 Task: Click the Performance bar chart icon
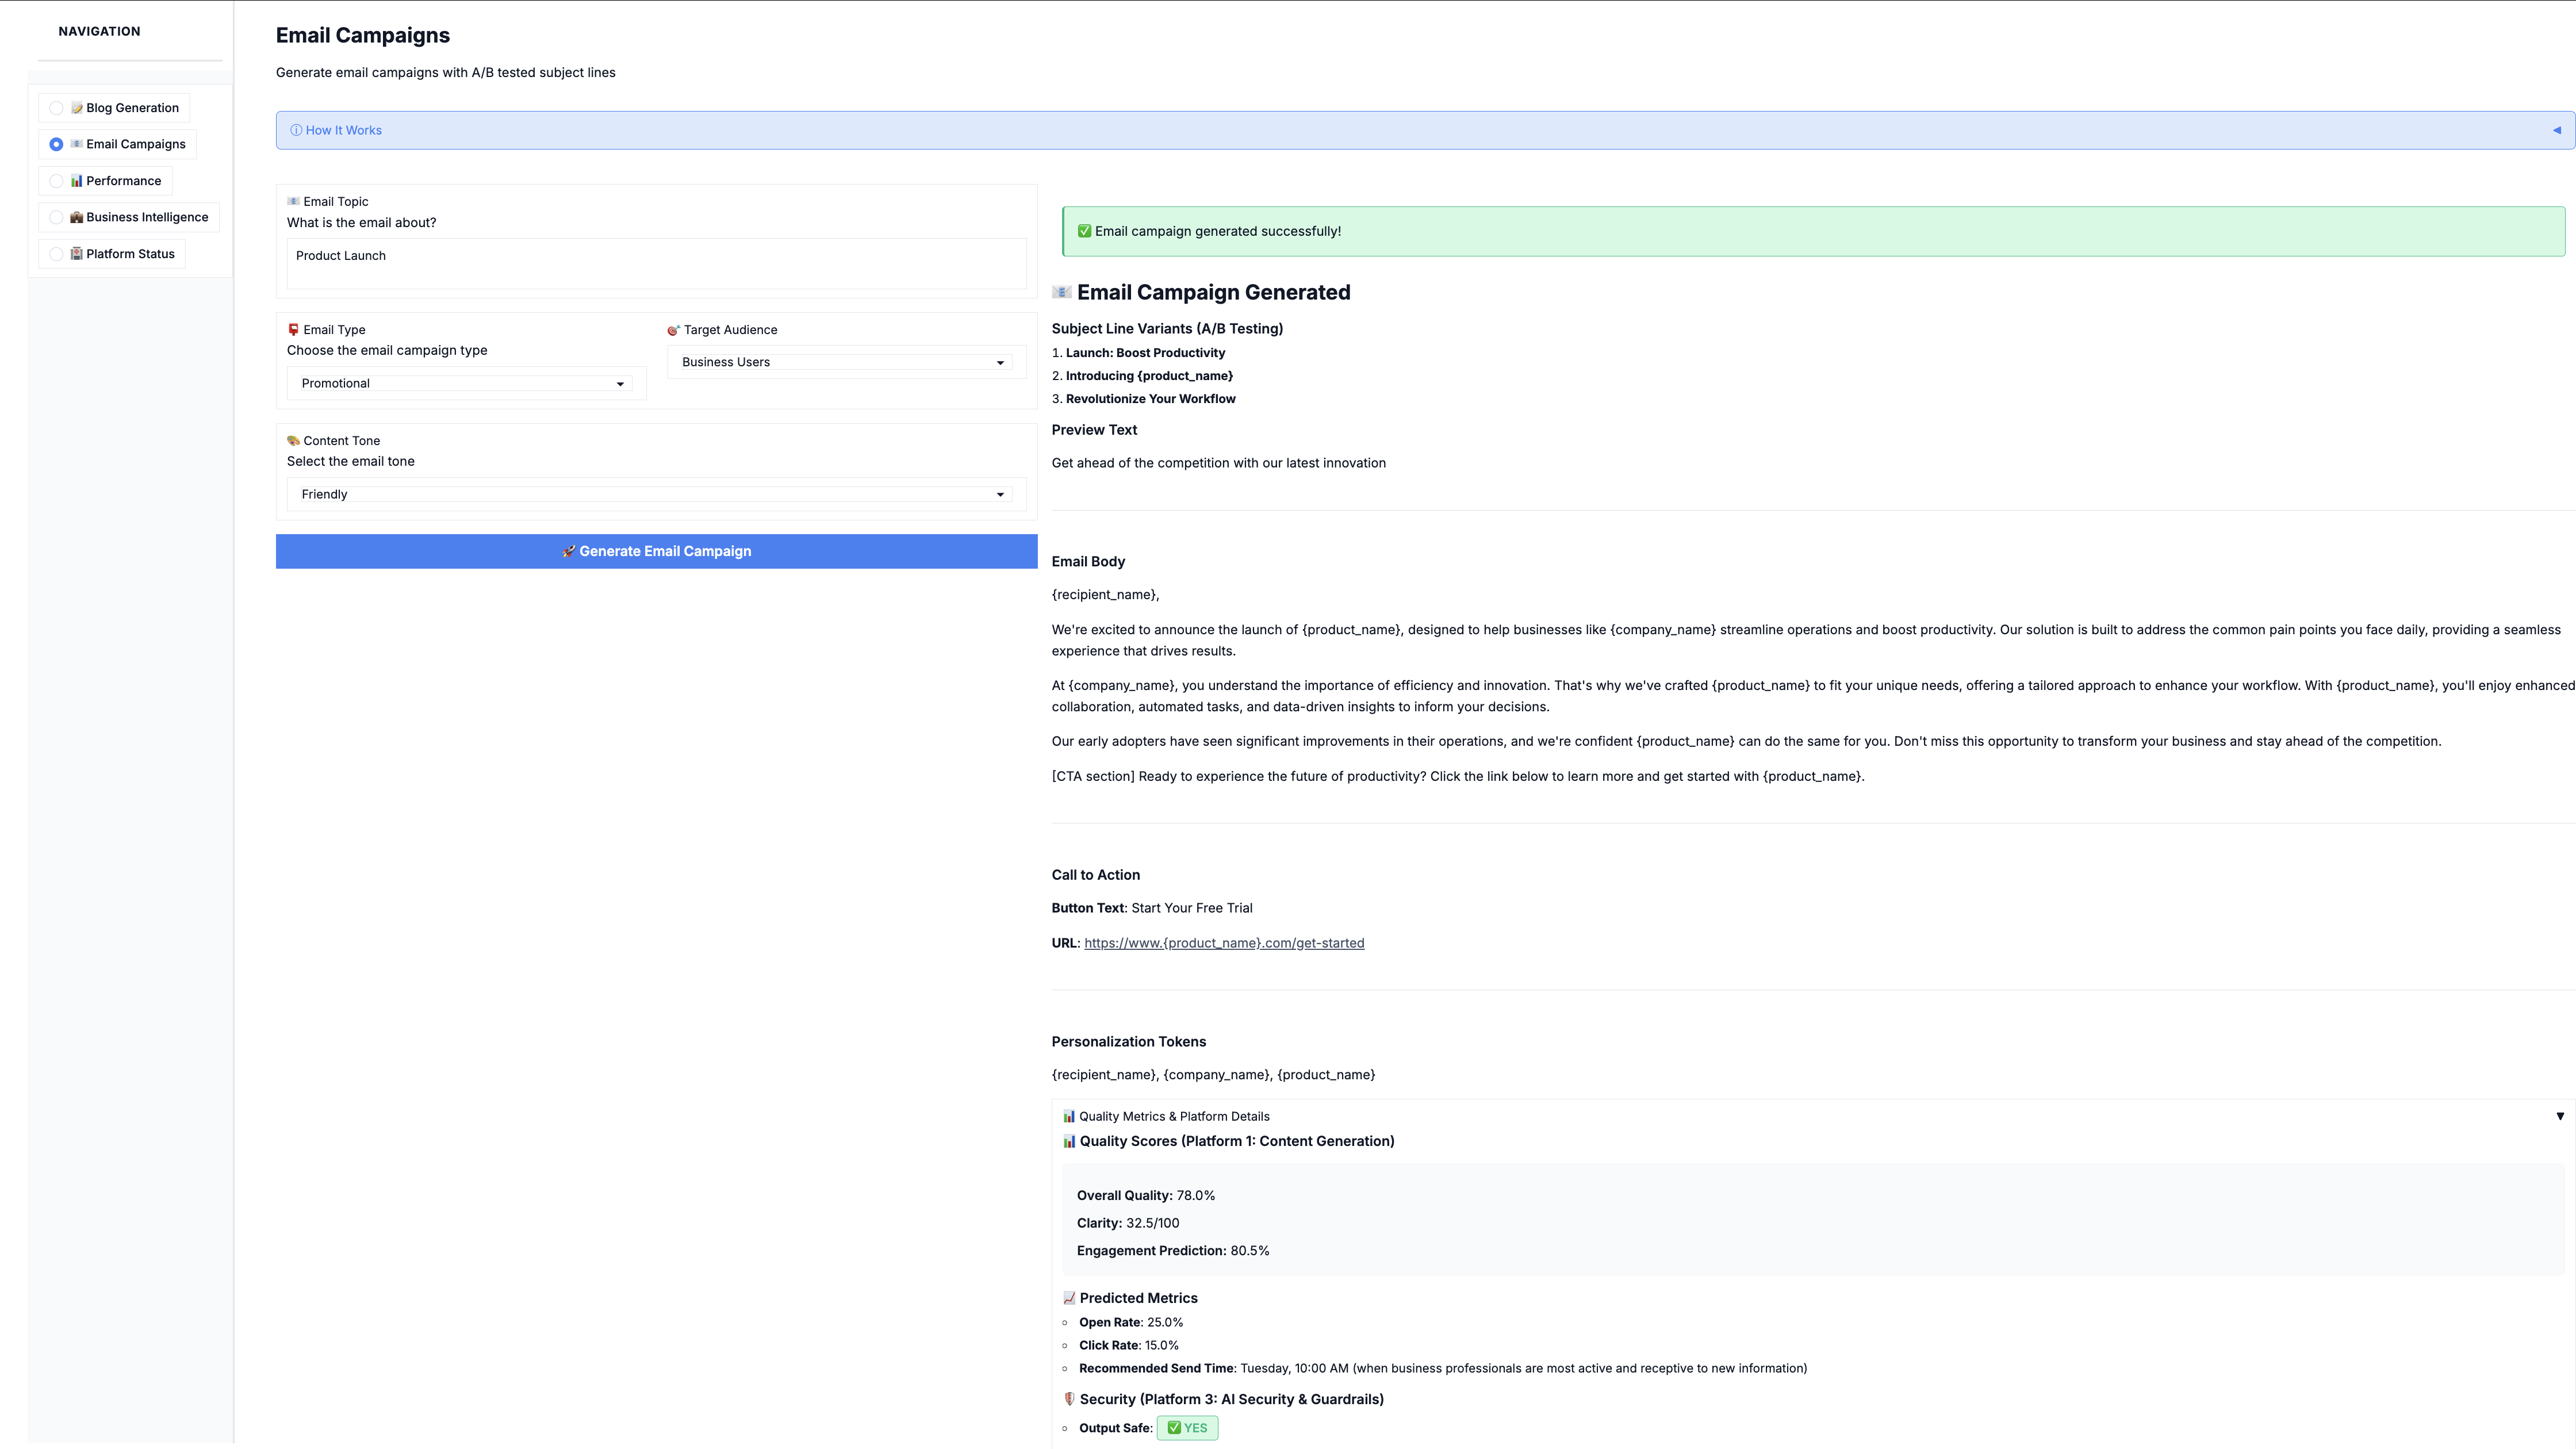pos(77,181)
